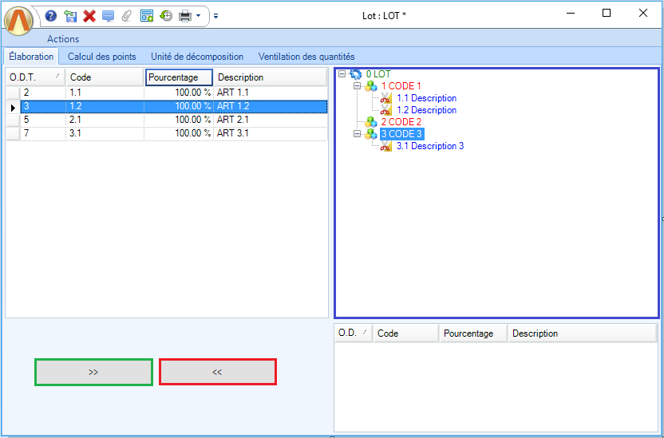Open the Ventilation des quantités tab
664x438 pixels.
[306, 57]
